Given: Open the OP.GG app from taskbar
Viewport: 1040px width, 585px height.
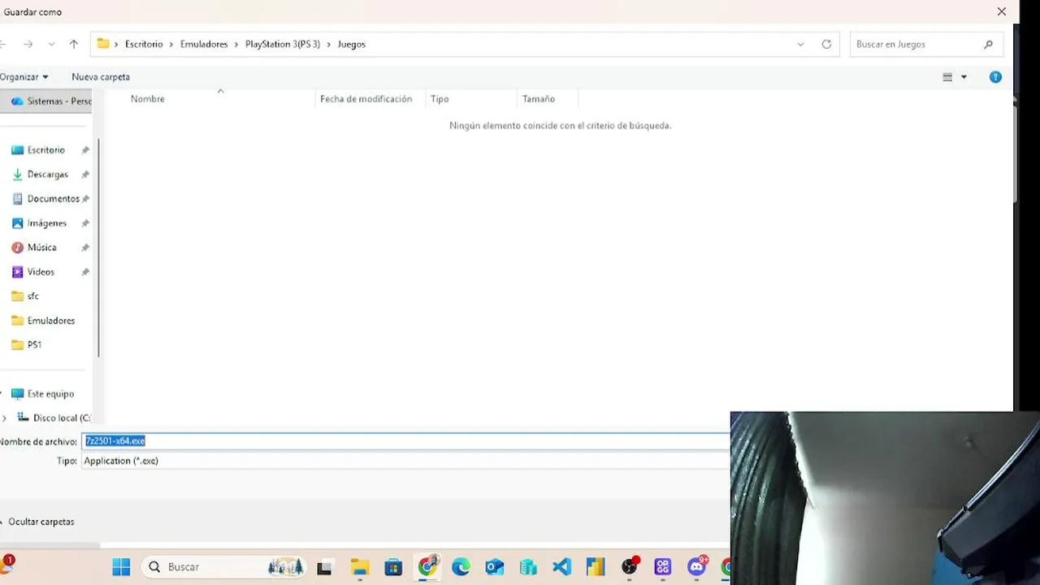Looking at the screenshot, I should point(663,567).
